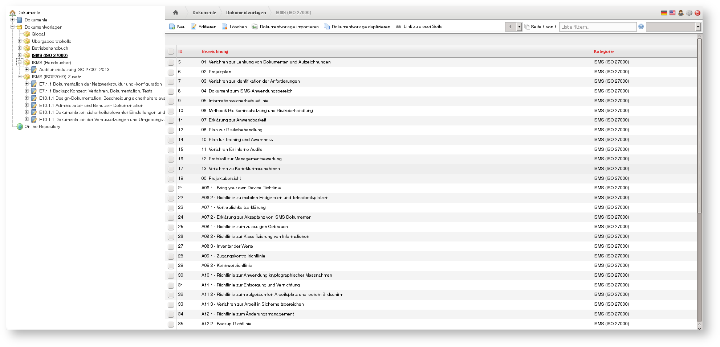Open the page number dropdown
This screenshot has width=720, height=347.
519,27
